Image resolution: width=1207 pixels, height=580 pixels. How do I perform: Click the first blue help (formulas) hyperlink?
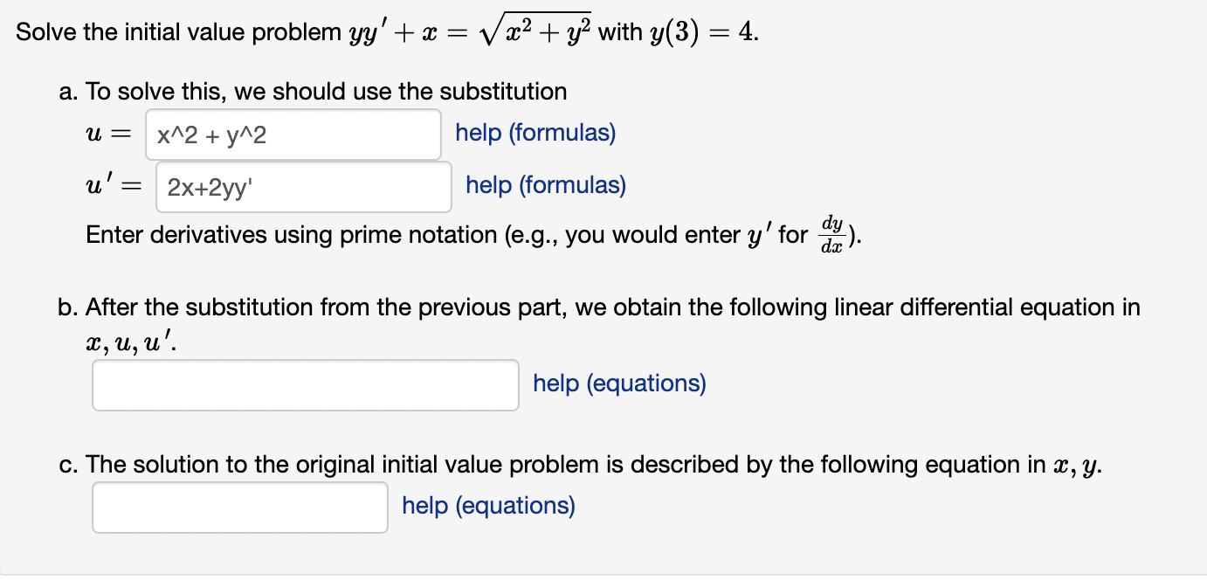535,133
